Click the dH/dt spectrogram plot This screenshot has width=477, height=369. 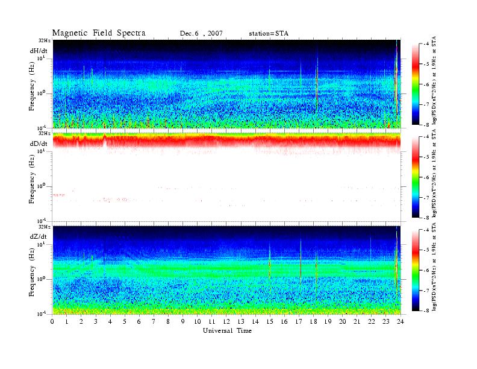[226, 84]
